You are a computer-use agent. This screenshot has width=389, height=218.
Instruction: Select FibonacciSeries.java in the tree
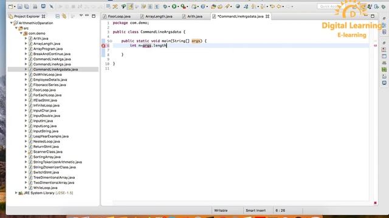(49, 85)
